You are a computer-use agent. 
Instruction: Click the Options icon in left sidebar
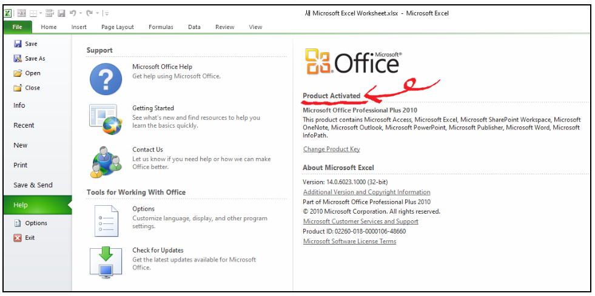[18, 223]
